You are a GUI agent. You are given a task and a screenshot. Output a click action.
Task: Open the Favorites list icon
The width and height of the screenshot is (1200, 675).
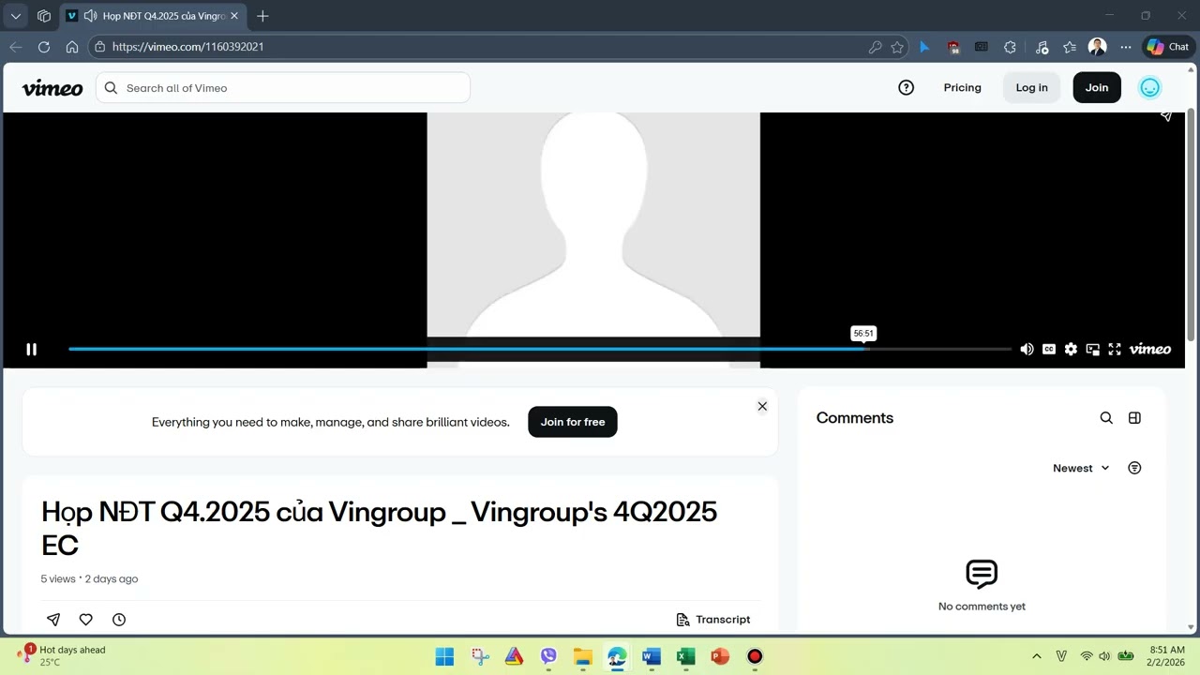1070,47
